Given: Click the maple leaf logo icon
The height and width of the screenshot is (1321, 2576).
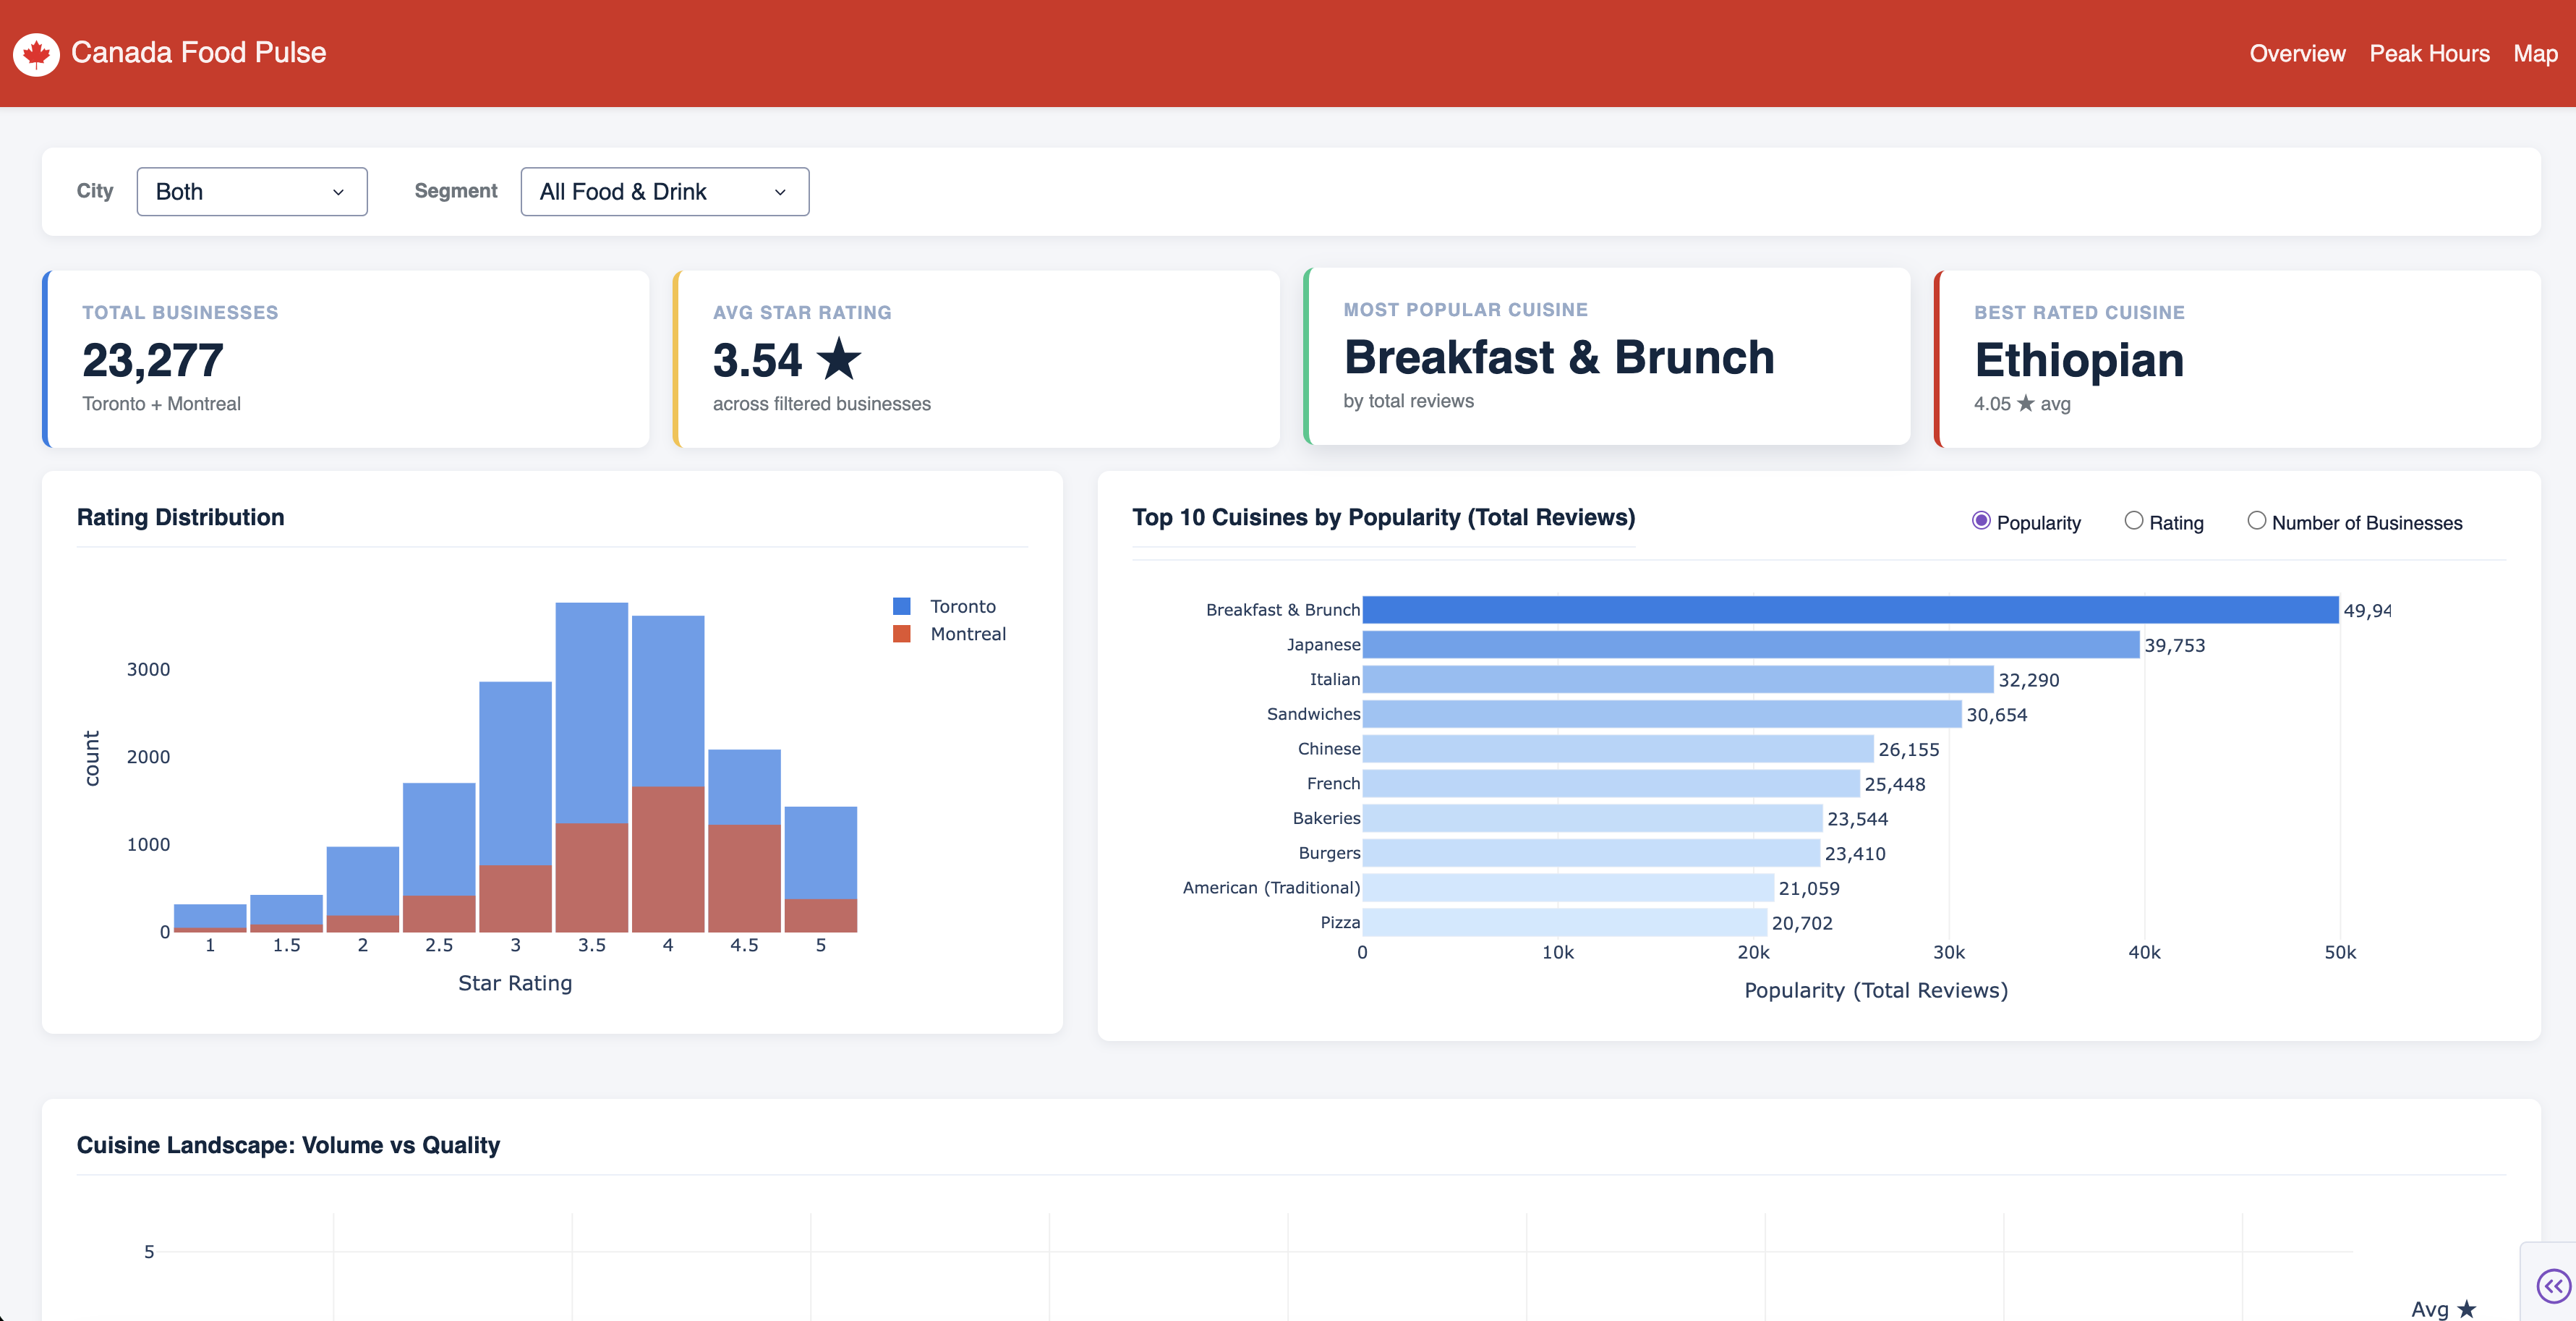Looking at the screenshot, I should (x=37, y=54).
